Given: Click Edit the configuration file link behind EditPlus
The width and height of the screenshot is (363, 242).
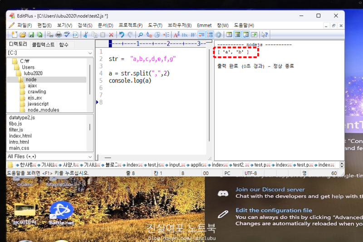Looking at the screenshot, I should click(x=274, y=211).
